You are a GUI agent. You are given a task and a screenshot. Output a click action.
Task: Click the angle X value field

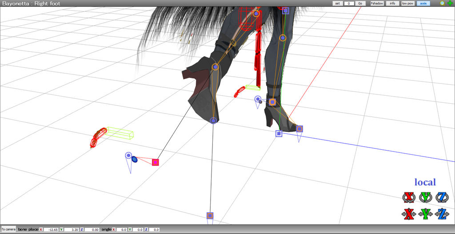[122, 230]
